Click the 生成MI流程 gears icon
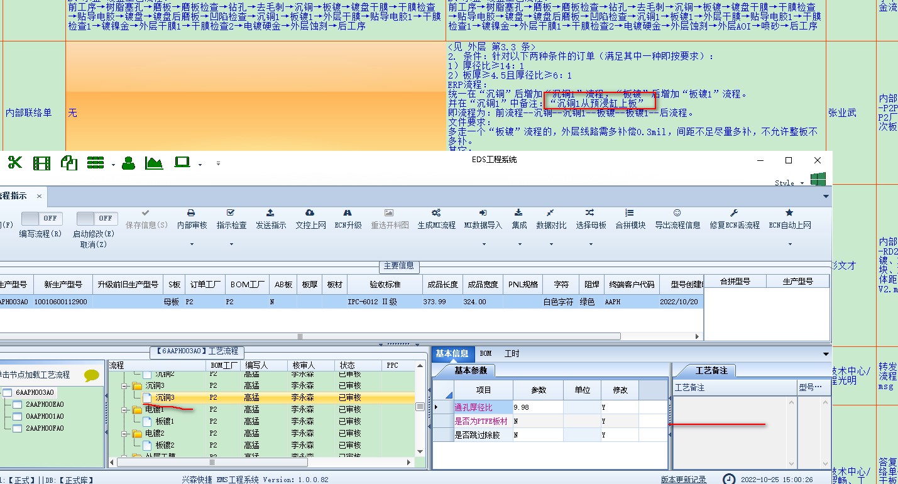 click(436, 213)
